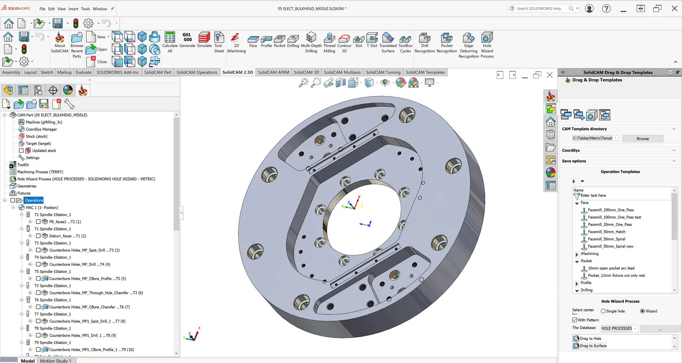This screenshot has height=363, width=682.
Task: Open the Insert menu
Action: 73,9
